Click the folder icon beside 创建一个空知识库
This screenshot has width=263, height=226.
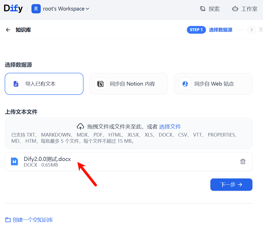pos(8,220)
